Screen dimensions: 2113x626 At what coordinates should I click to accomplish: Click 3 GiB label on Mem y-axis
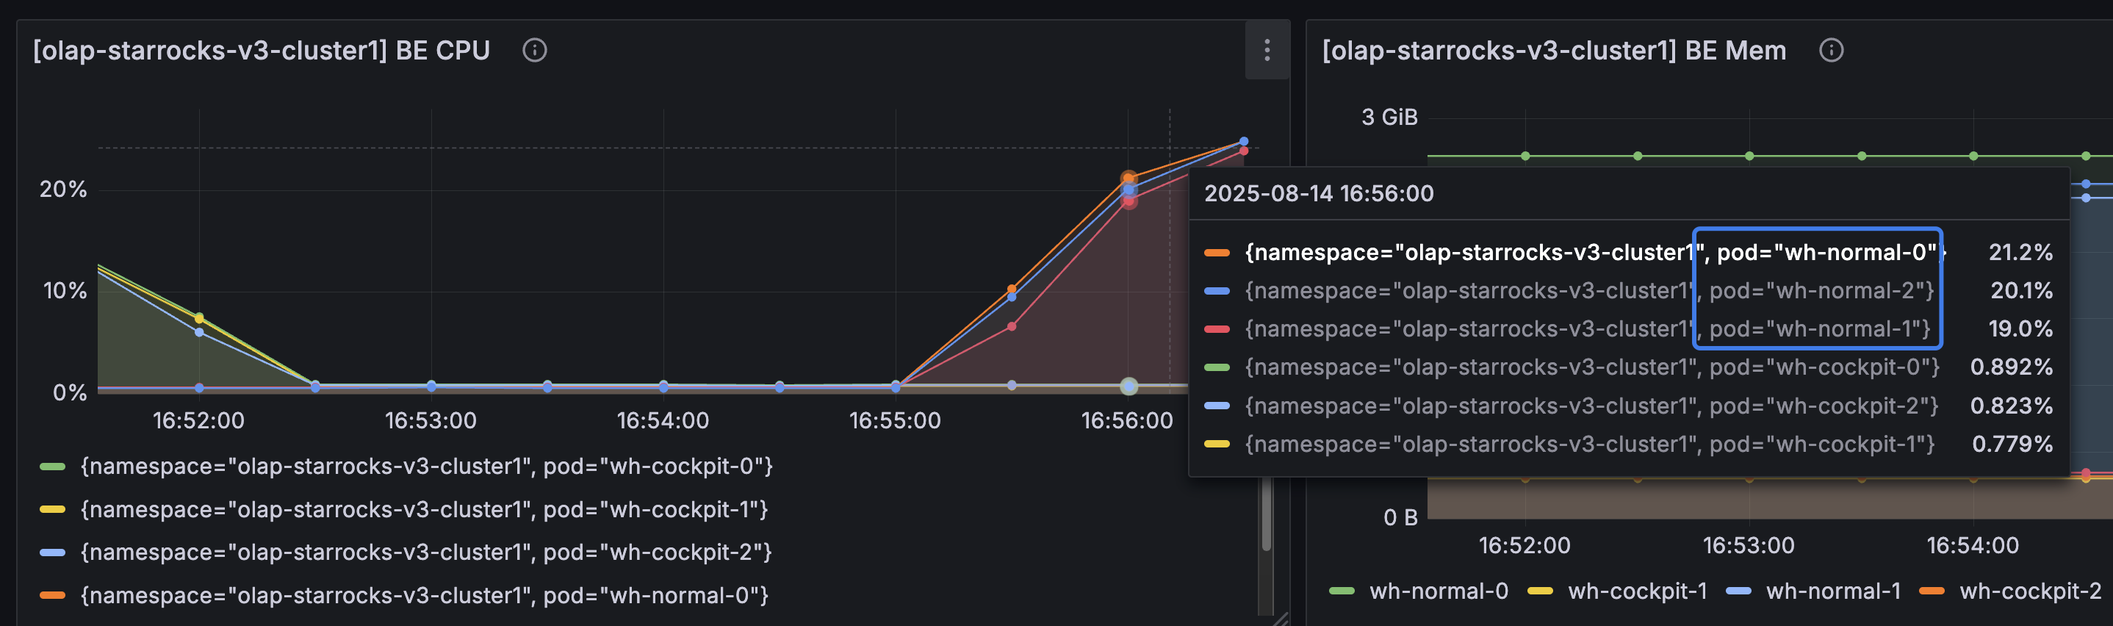tap(1389, 118)
